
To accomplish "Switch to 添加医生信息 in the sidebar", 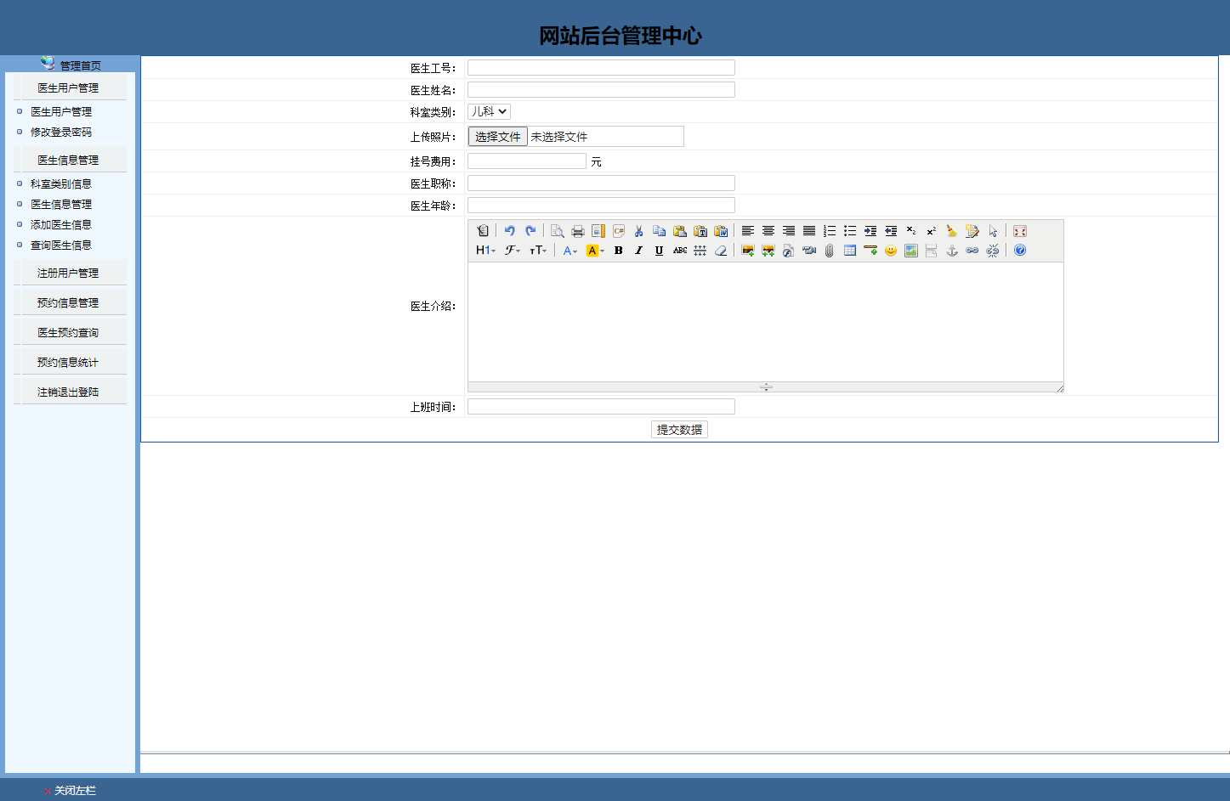I will coord(60,224).
